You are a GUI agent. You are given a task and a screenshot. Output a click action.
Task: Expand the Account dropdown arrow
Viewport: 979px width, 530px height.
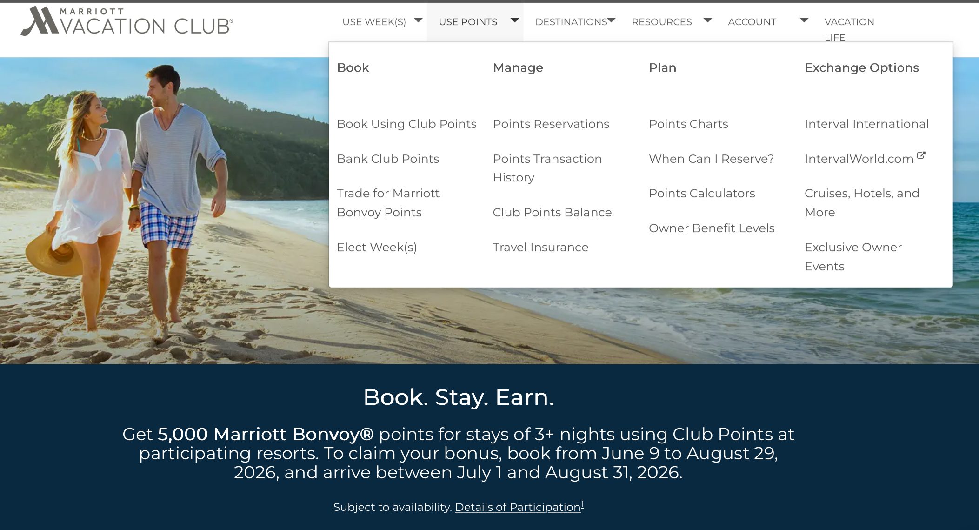pos(804,20)
